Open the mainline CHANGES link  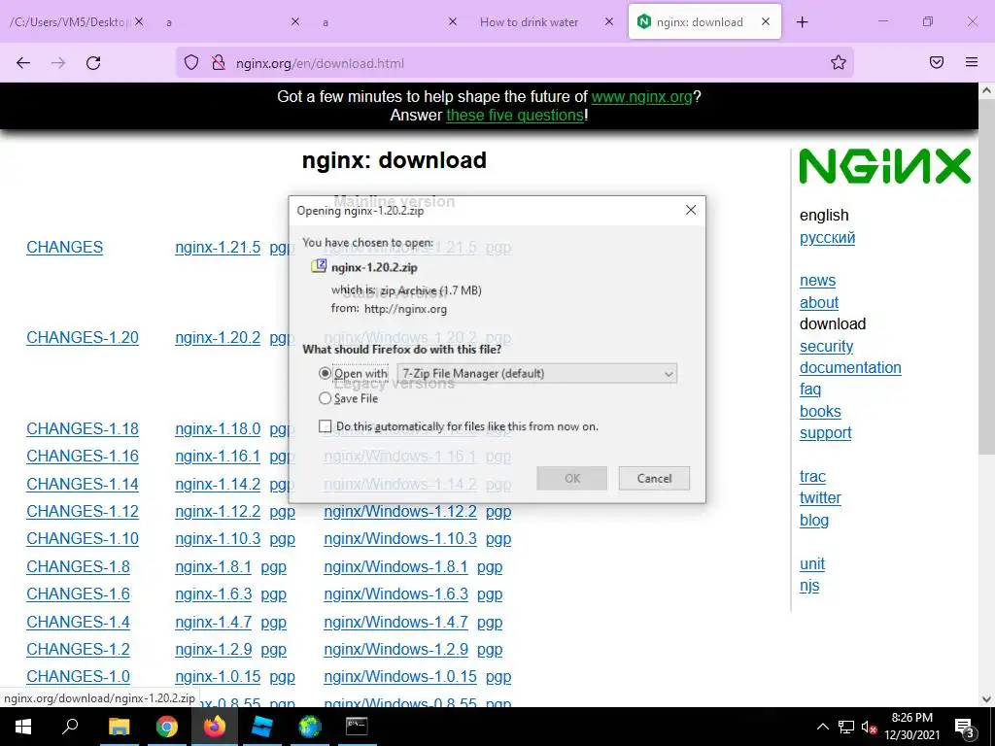click(65, 248)
